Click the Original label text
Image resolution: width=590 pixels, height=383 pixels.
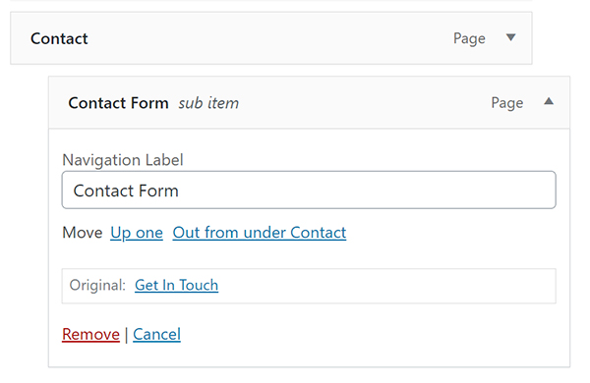click(x=97, y=285)
